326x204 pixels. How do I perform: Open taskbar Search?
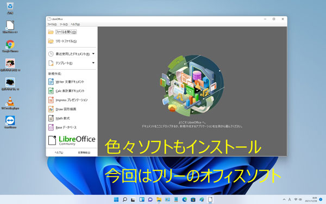coord(125,200)
